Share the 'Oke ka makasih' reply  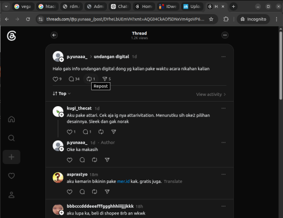click(x=107, y=160)
